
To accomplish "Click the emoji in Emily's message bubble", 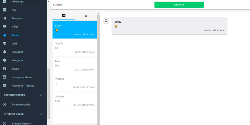I will (116, 26).
